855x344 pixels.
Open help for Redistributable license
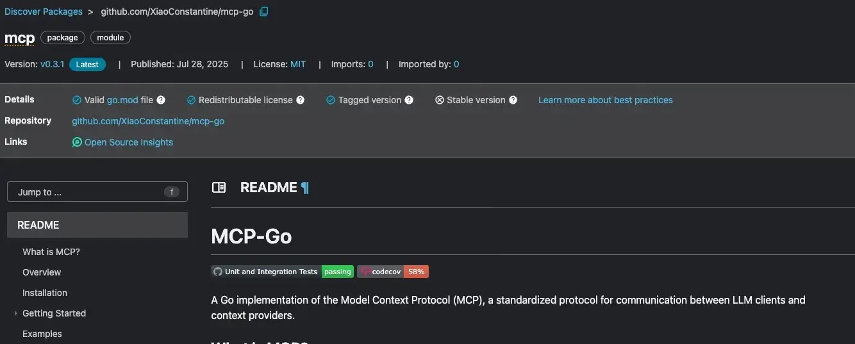(x=300, y=100)
